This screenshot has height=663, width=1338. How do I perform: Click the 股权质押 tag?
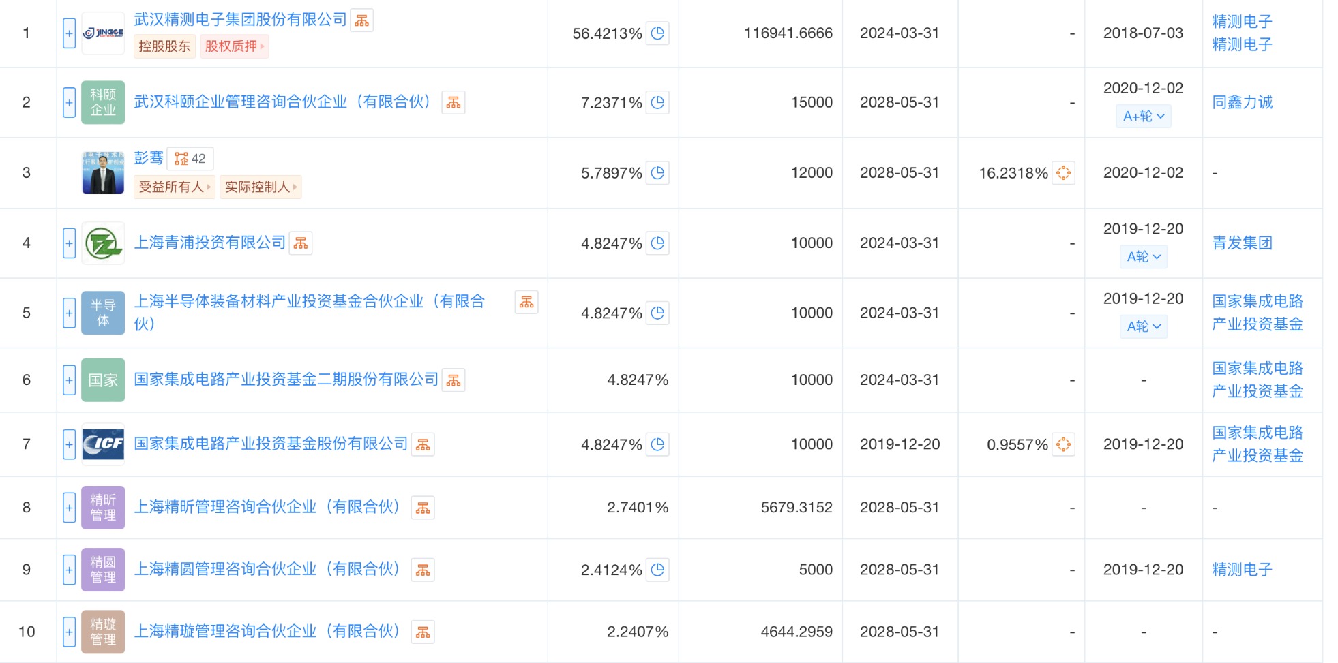click(x=234, y=46)
